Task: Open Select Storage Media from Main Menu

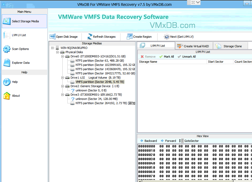Action: tap(24, 21)
